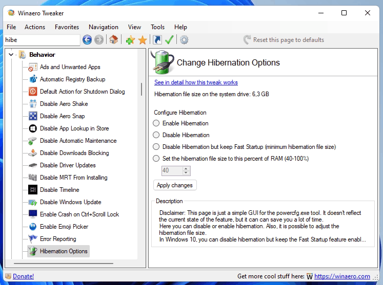Viewport: 383px width, 285px height.
Task: Select the Behavior category label
Action: coord(42,55)
